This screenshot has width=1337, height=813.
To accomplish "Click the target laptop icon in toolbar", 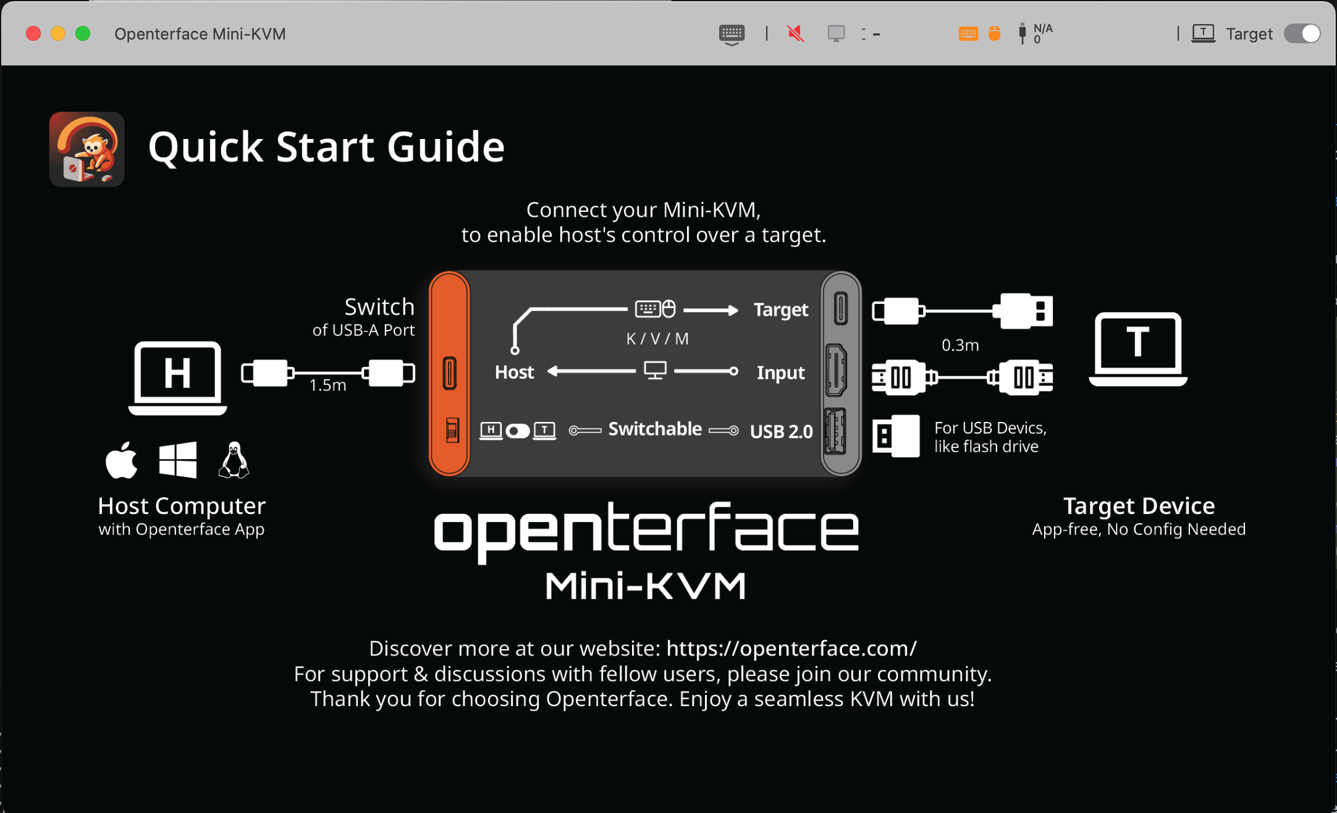I will (x=1203, y=33).
